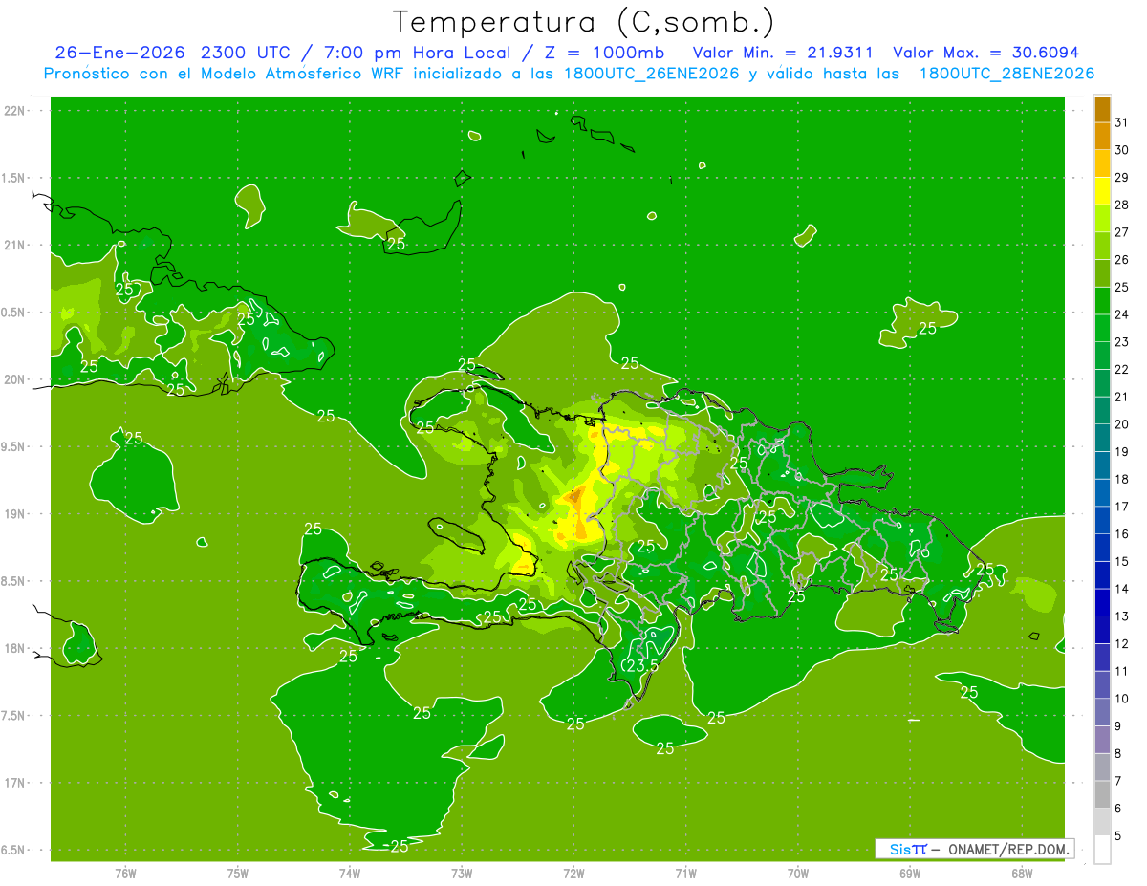
Task: Click the '70W' longitude axis label
Action: coord(798,874)
